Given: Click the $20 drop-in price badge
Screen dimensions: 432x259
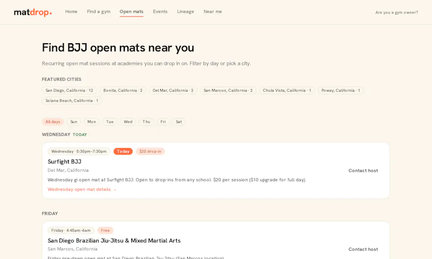Looking at the screenshot, I should [150, 151].
